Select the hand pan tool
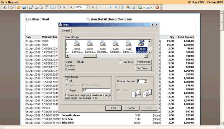Image resolution: width=224 pixels, height=129 pixels. 59,7
